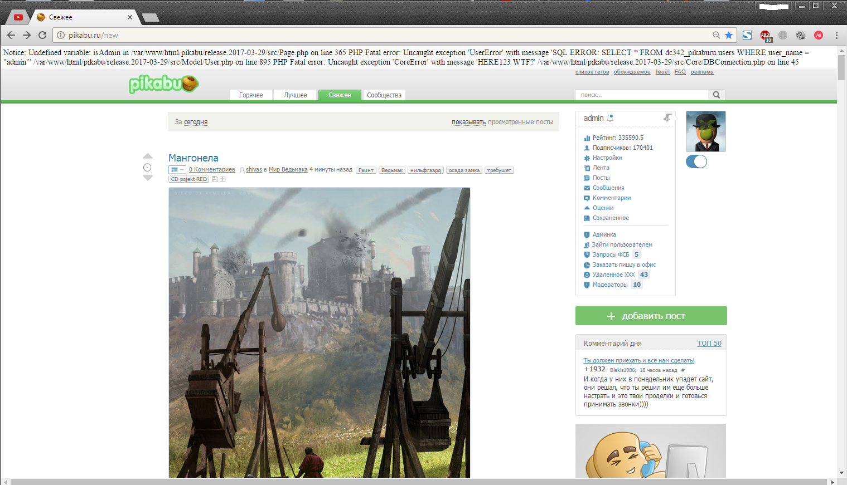Viewport: 847px width, 485px height.
Task: Click the logout icon in admin panel
Action: click(x=667, y=118)
